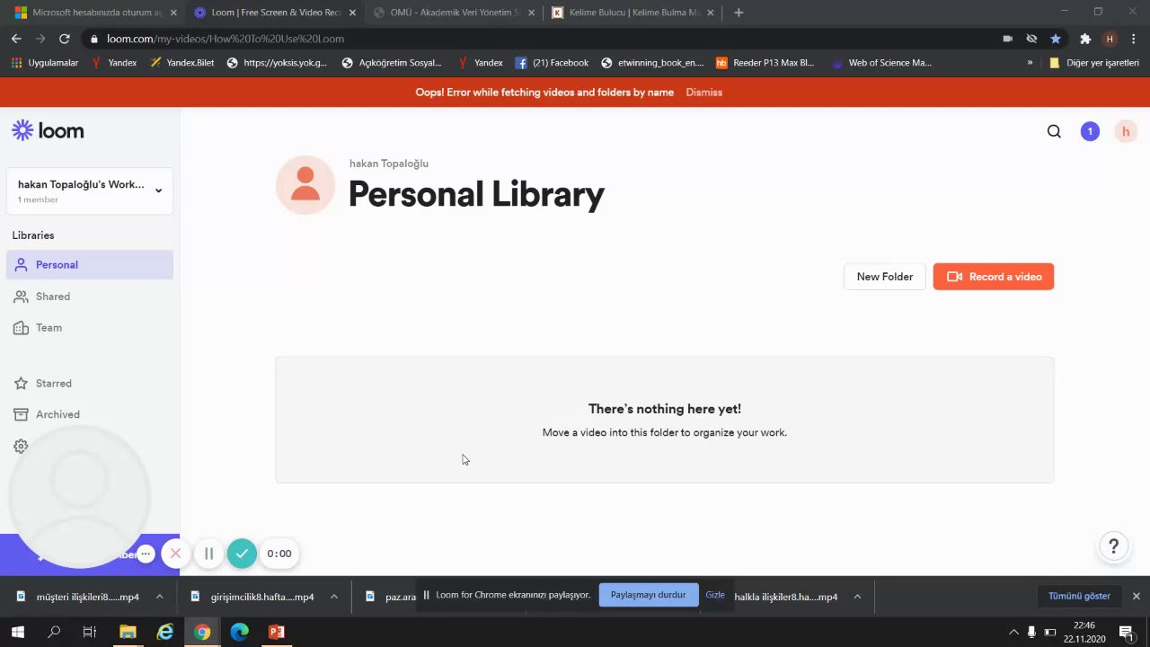Open Chrome profile H avatar
Image resolution: width=1150 pixels, height=647 pixels.
pos(1110,39)
